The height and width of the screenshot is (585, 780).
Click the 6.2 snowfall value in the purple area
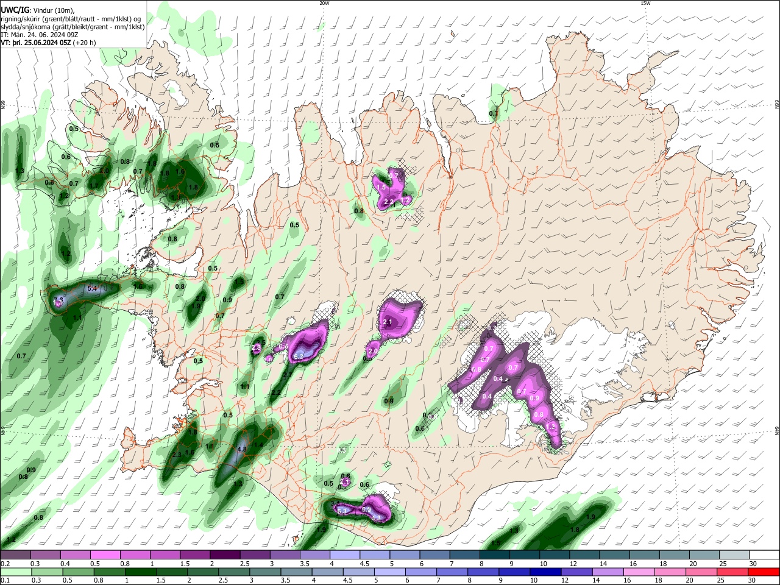[x=299, y=356]
